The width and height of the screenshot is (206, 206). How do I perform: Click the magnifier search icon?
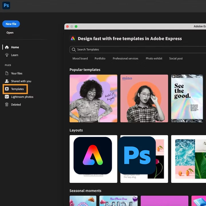coord(74,49)
